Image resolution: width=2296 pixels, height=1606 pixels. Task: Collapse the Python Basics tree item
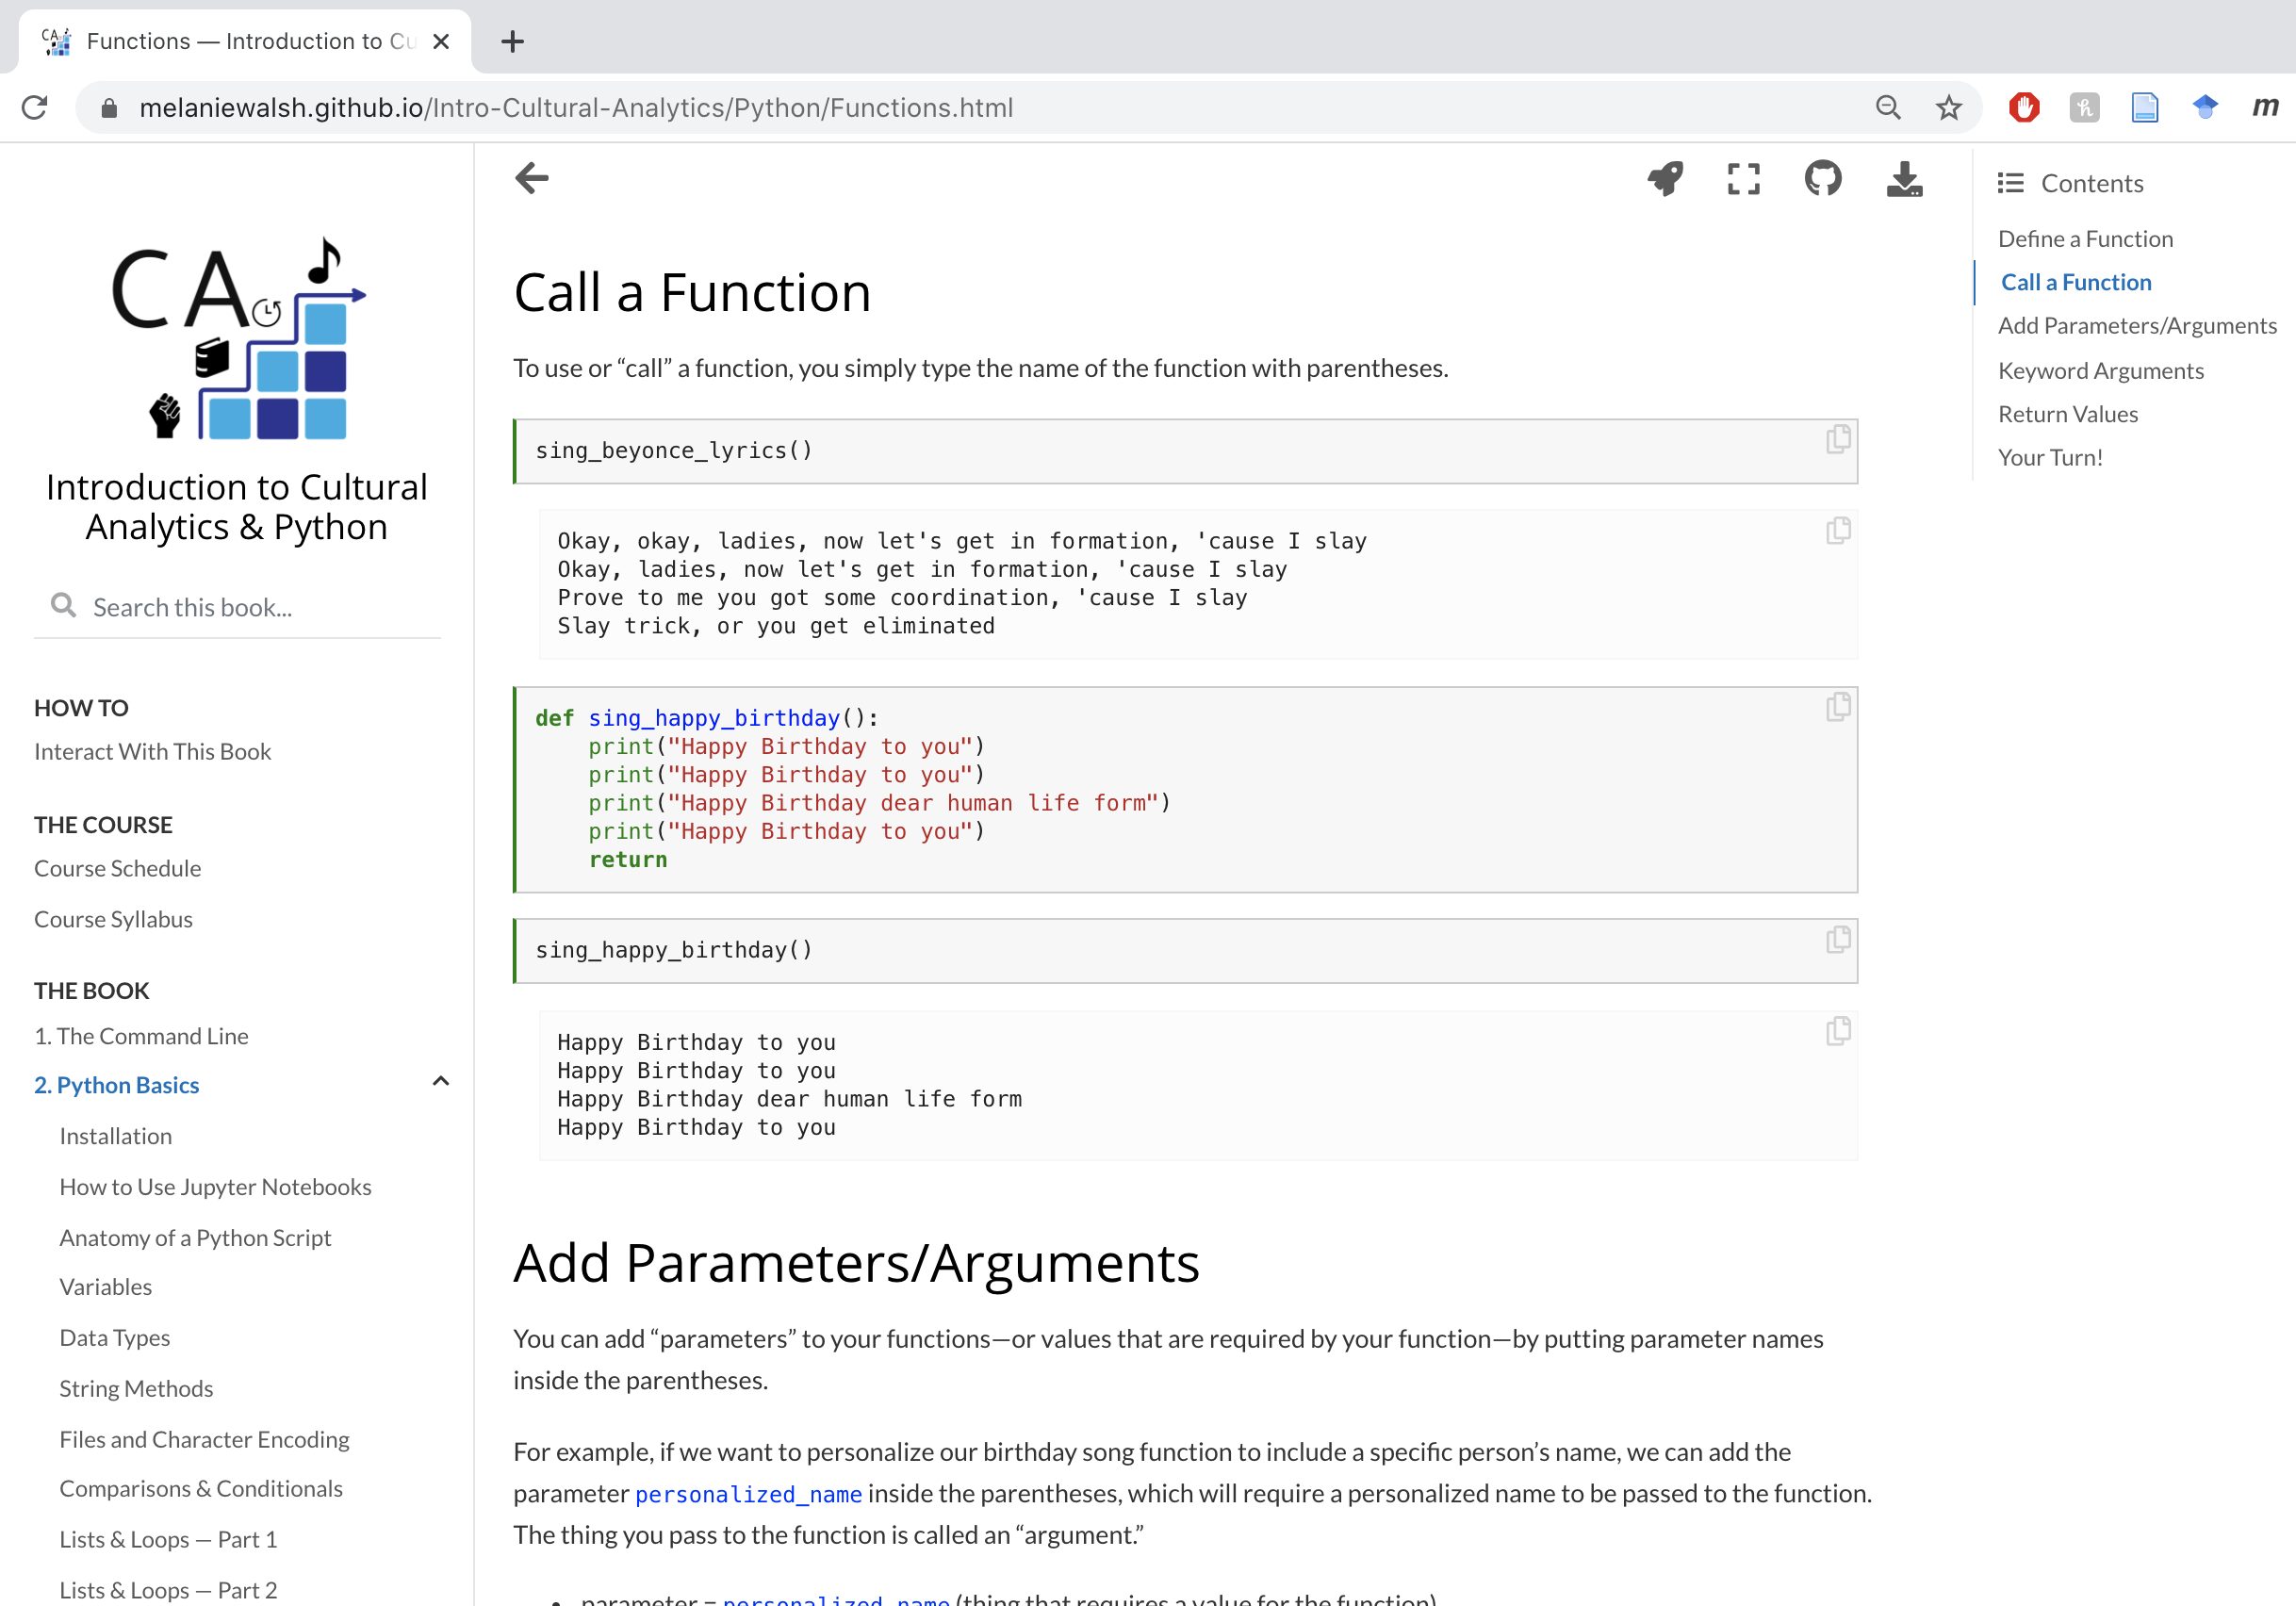tap(441, 1083)
